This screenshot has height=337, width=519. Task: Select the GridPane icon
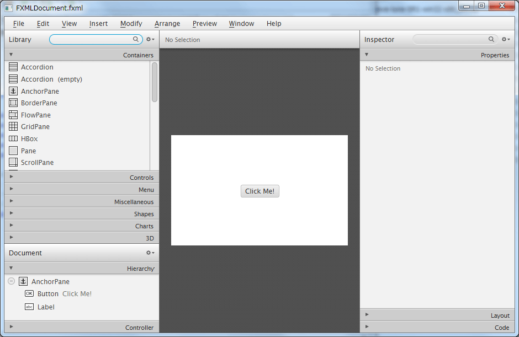[13, 126]
